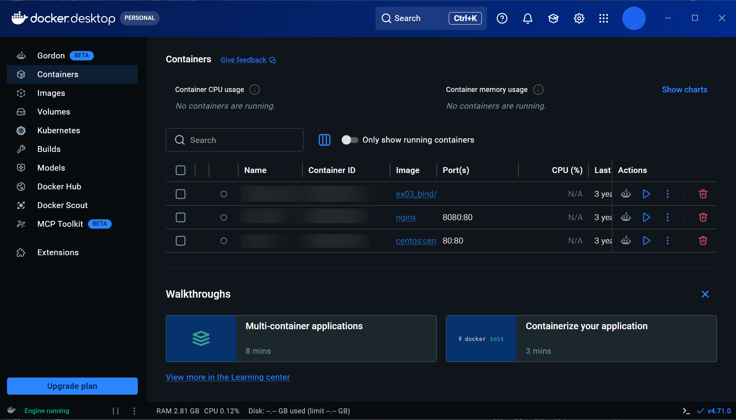Click the Give feedback link
Viewport: 736px width, 420px height.
tap(243, 60)
